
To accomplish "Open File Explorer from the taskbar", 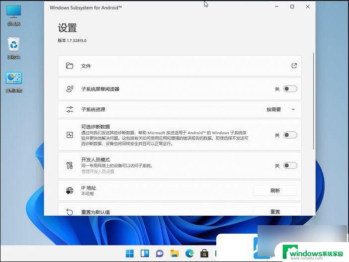I will point(174,254).
